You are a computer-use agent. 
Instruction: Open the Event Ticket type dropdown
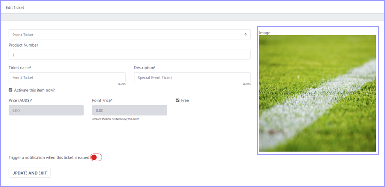(129, 35)
